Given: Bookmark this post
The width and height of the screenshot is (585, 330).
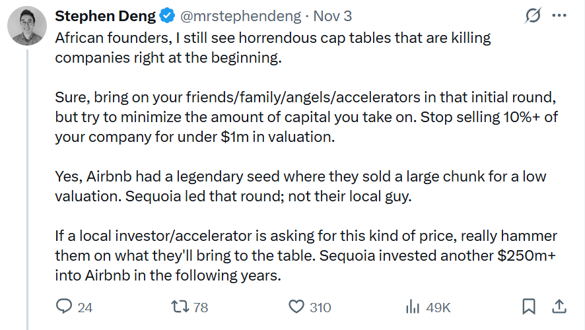Looking at the screenshot, I should coord(529,307).
